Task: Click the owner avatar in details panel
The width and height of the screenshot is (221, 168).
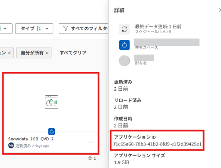Action: pyautogui.click(x=124, y=60)
